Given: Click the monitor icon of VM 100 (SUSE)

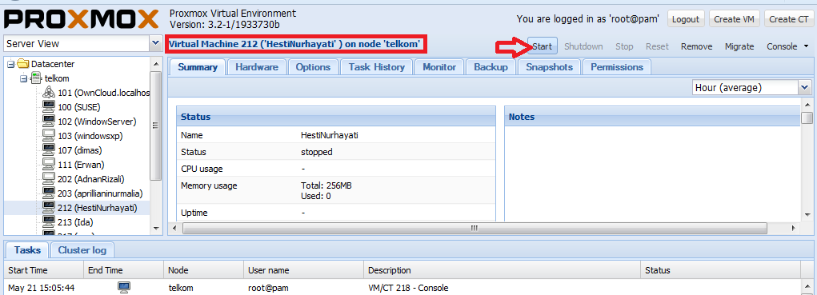Looking at the screenshot, I should 49,107.
